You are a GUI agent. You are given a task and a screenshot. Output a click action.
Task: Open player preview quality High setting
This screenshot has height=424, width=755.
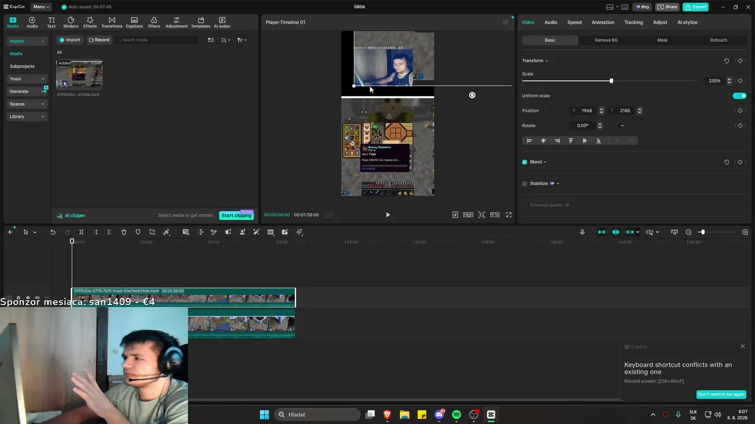click(x=468, y=215)
